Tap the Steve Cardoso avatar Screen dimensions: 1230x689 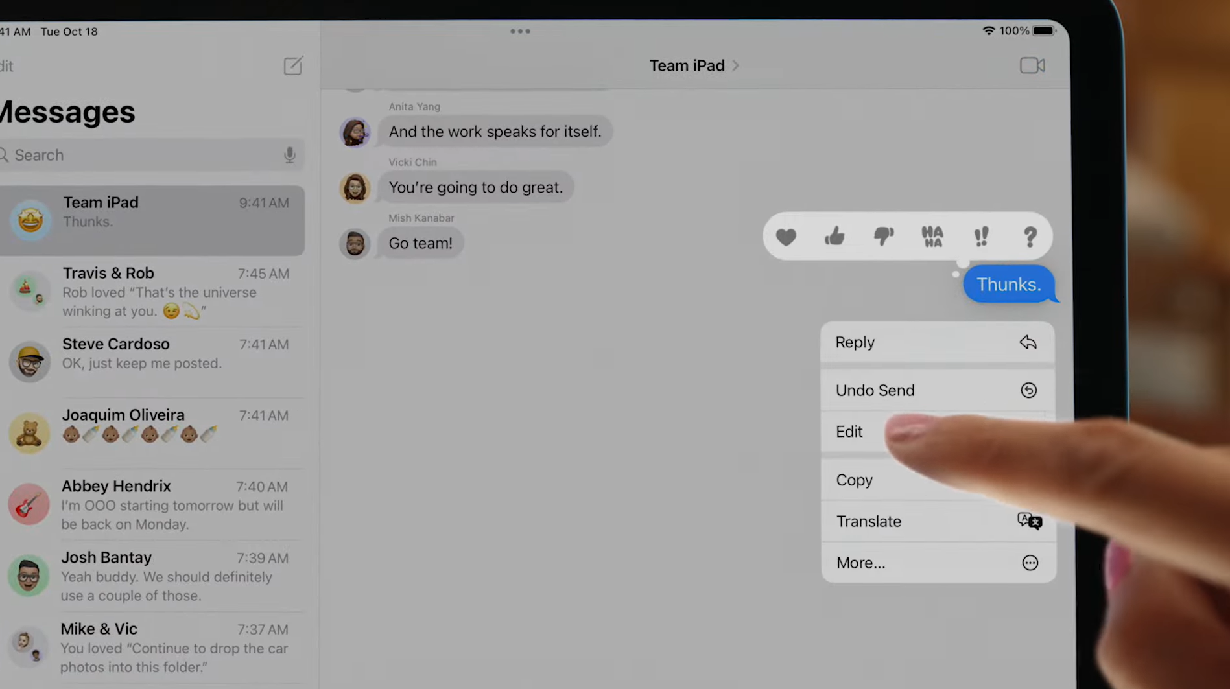click(30, 362)
